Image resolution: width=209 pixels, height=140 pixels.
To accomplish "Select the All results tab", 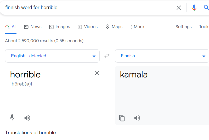I will click(x=11, y=27).
